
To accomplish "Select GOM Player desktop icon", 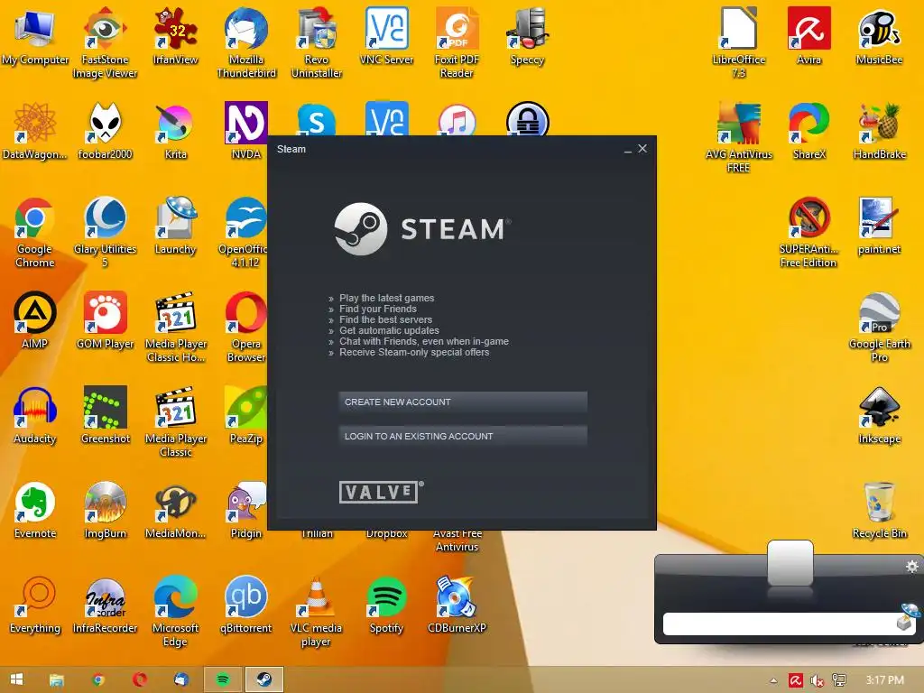I will [x=105, y=320].
